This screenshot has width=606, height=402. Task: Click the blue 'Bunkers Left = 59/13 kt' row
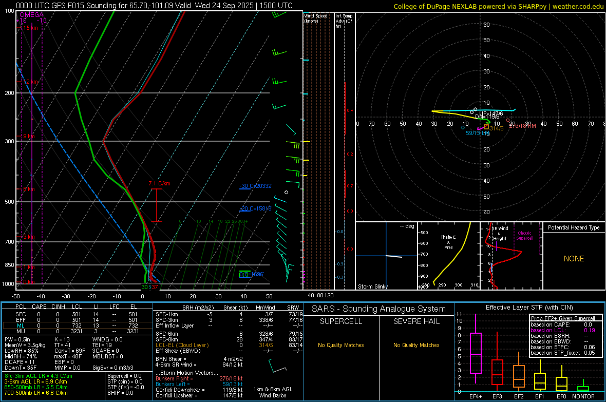tap(199, 384)
